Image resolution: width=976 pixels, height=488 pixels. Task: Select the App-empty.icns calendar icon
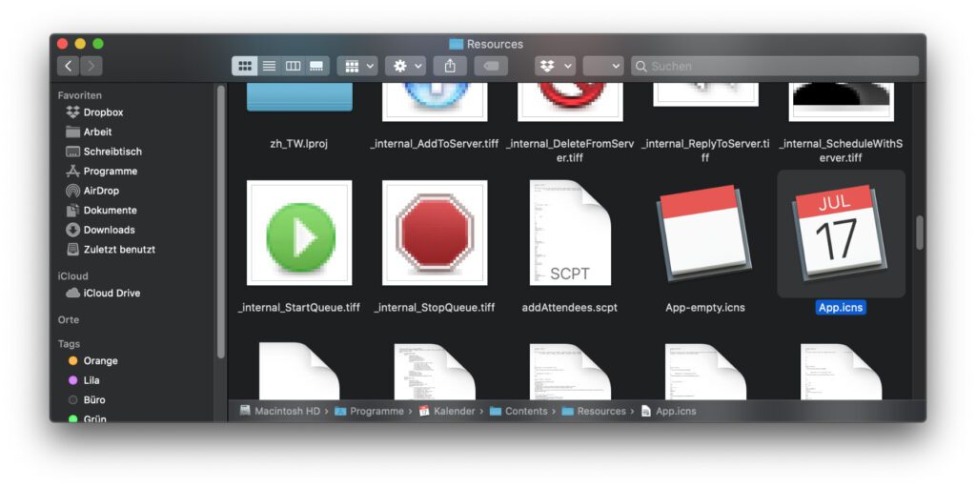(705, 233)
